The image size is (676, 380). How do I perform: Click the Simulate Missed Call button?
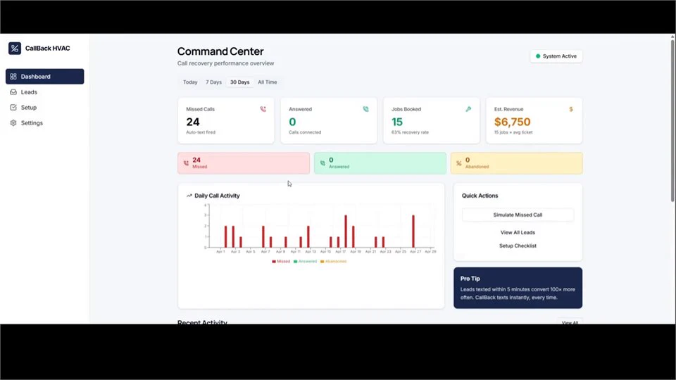coord(518,215)
